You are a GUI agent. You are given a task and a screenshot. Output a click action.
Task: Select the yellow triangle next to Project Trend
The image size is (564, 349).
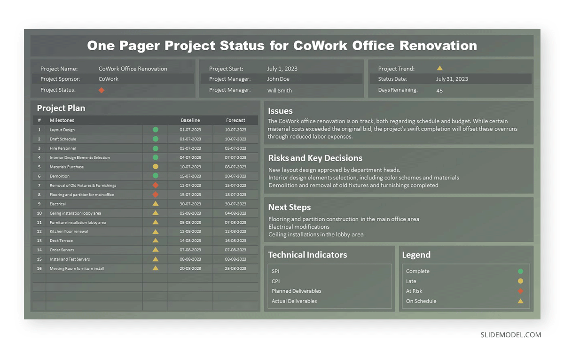pos(439,68)
